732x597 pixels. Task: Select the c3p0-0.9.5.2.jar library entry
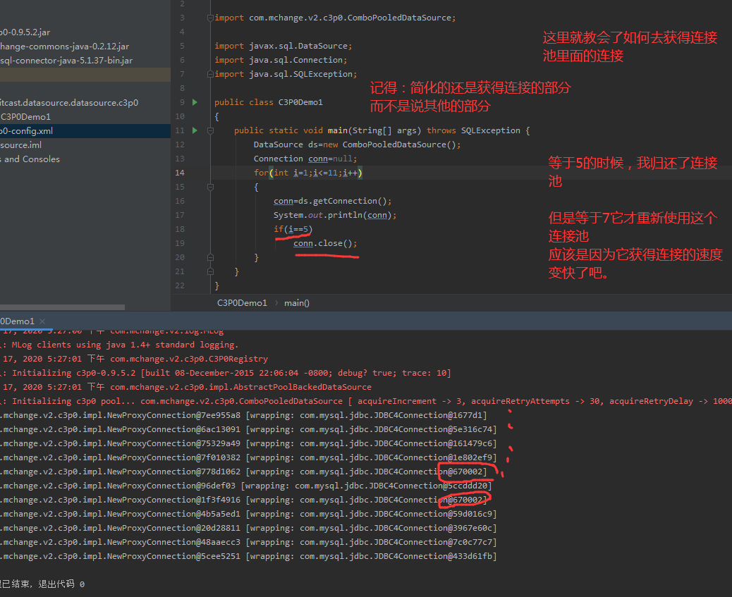click(x=25, y=32)
